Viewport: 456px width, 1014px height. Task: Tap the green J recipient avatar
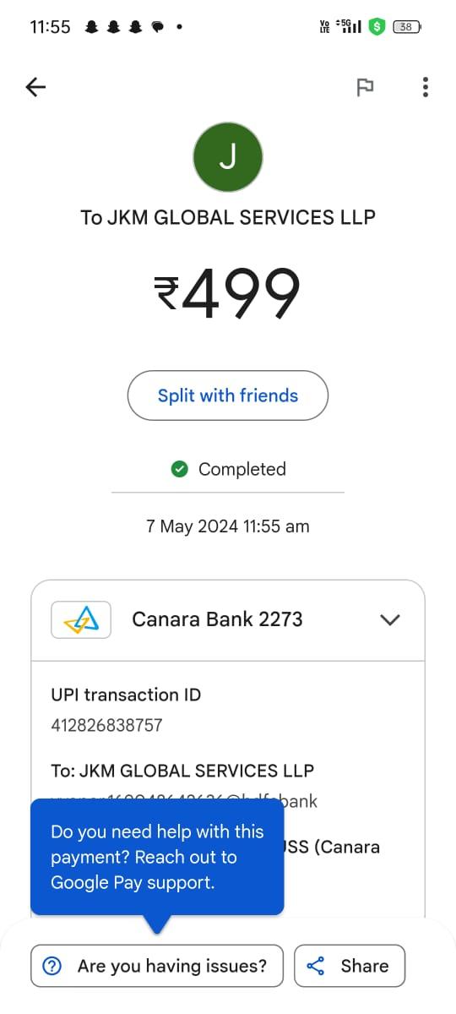click(228, 156)
